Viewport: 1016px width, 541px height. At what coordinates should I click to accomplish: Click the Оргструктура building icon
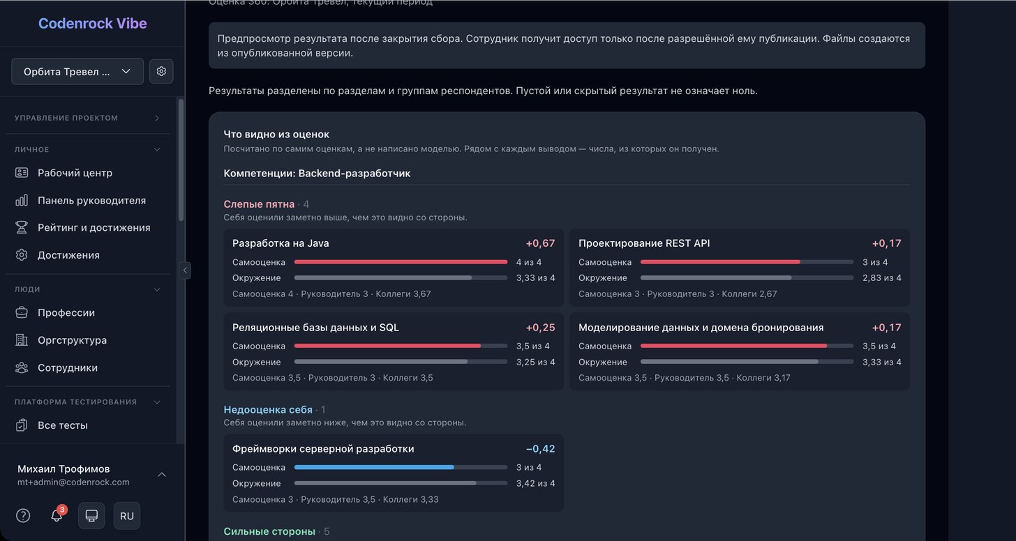click(x=22, y=340)
